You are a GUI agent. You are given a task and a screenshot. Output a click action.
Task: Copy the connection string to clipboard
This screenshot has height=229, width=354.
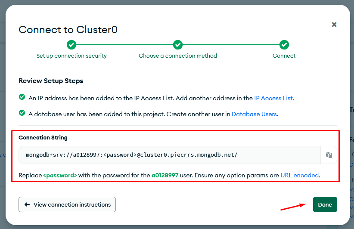pyautogui.click(x=329, y=155)
